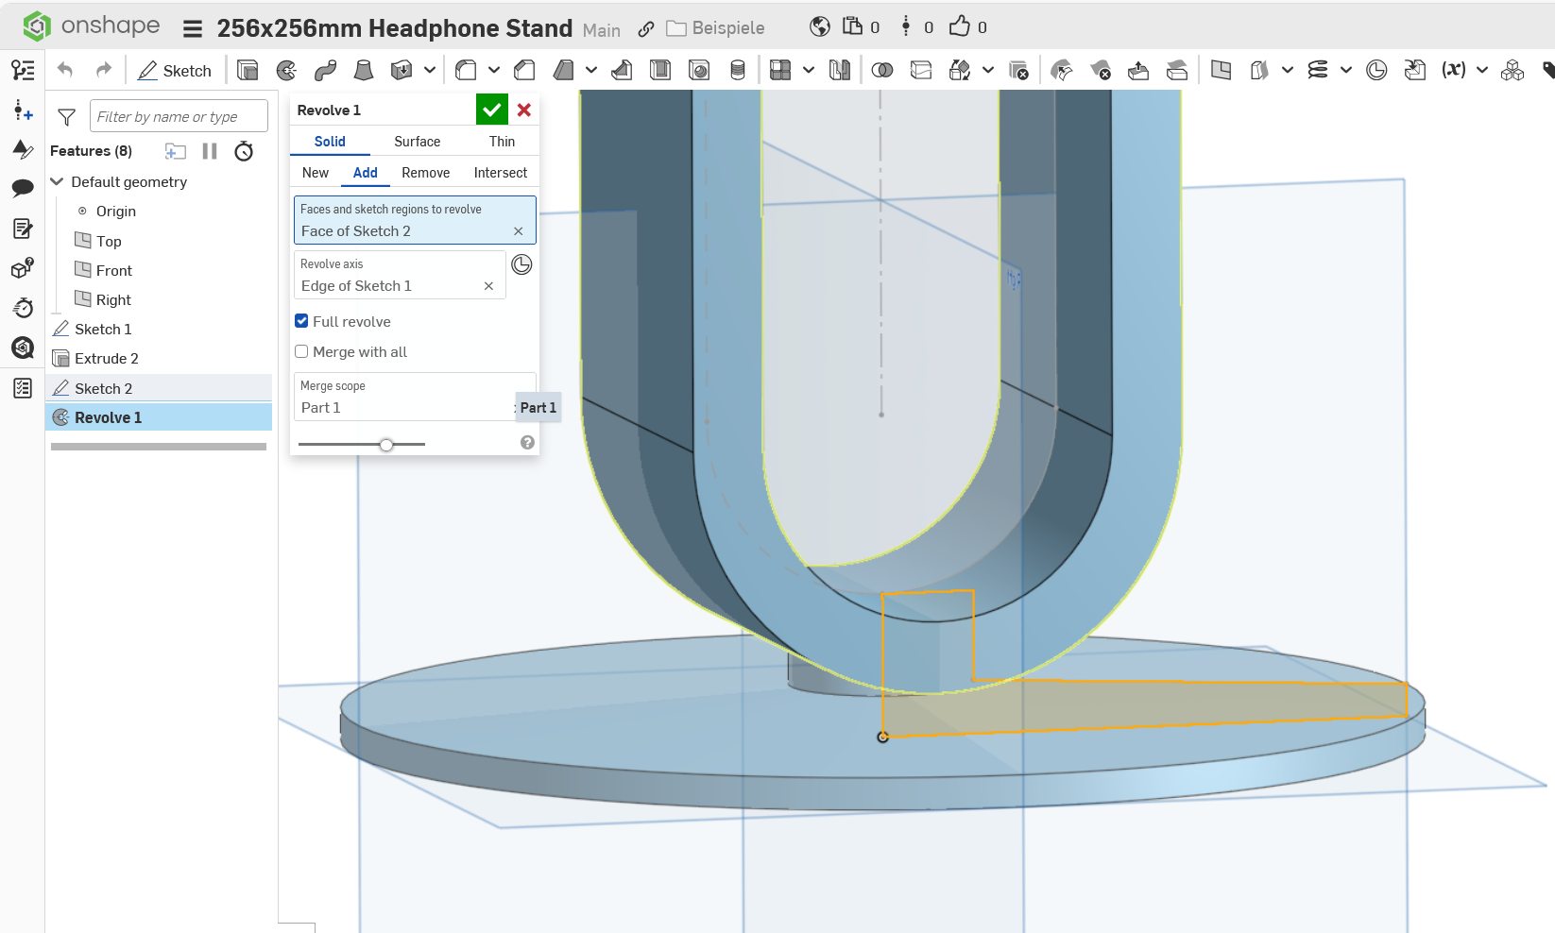
Task: Select the Intersect operation tab
Action: [501, 173]
